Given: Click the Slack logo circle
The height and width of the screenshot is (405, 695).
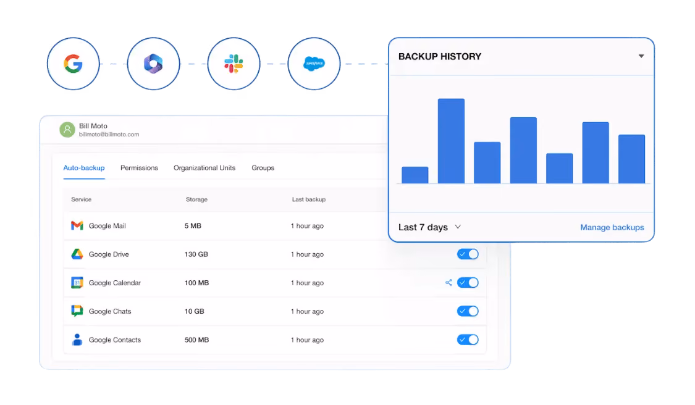Looking at the screenshot, I should (x=234, y=64).
